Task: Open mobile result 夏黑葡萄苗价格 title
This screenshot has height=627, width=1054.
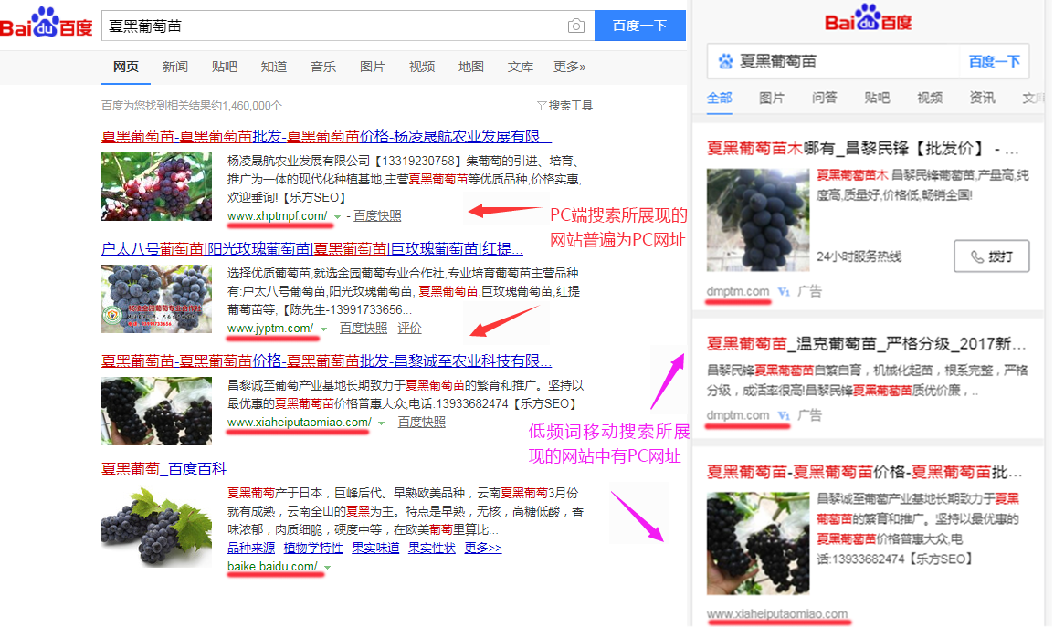Action: click(864, 472)
